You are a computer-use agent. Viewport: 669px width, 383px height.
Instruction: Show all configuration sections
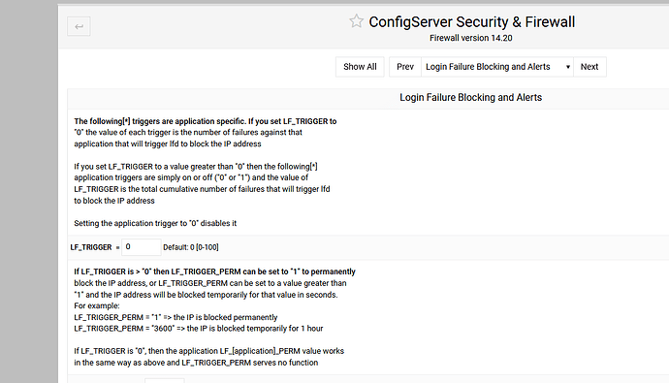[x=360, y=67]
